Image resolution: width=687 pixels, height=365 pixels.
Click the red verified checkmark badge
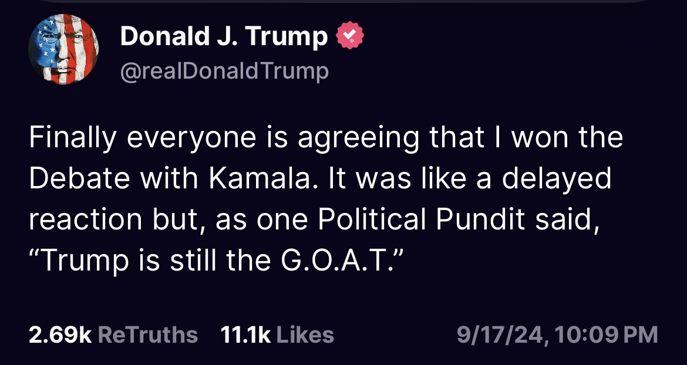[x=350, y=36]
